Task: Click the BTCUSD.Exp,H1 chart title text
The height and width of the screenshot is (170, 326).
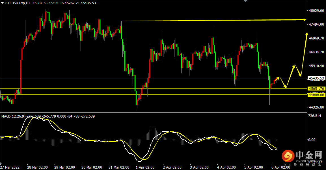Action: point(18,3)
